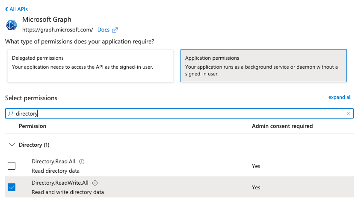The width and height of the screenshot is (361, 200).
Task: Collapse the Directory (1) group chevron
Action: [12, 145]
